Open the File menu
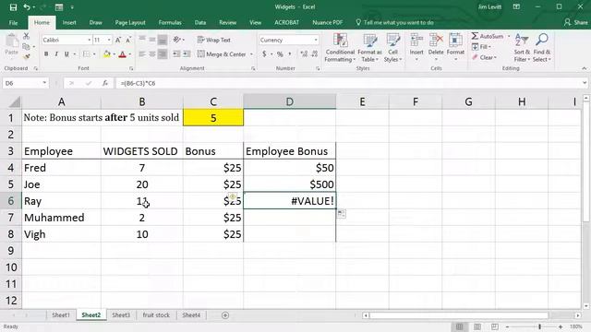 coord(13,22)
